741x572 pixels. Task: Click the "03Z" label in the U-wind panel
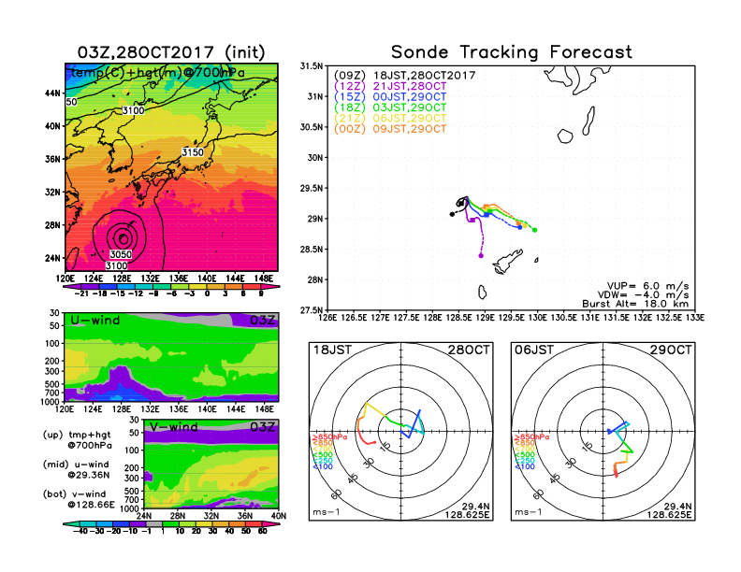(262, 320)
